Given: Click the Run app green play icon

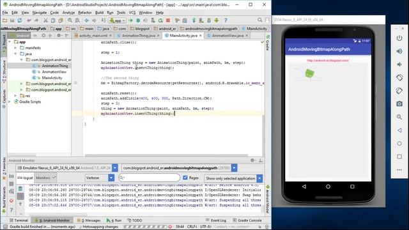Looking at the screenshot, I should [x=130, y=20].
